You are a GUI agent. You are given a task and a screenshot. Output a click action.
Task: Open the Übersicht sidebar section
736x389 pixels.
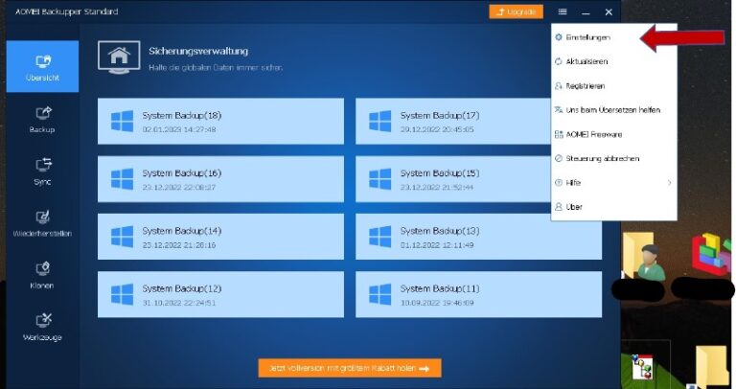tap(42, 66)
